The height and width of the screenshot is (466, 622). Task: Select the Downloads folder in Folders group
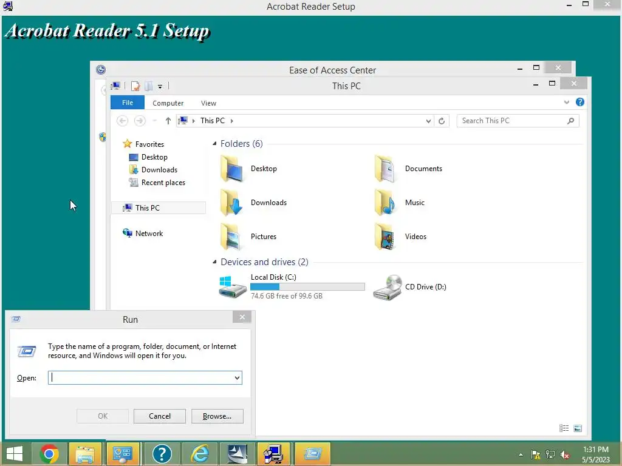pos(254,203)
